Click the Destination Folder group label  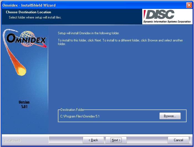pos(72,110)
